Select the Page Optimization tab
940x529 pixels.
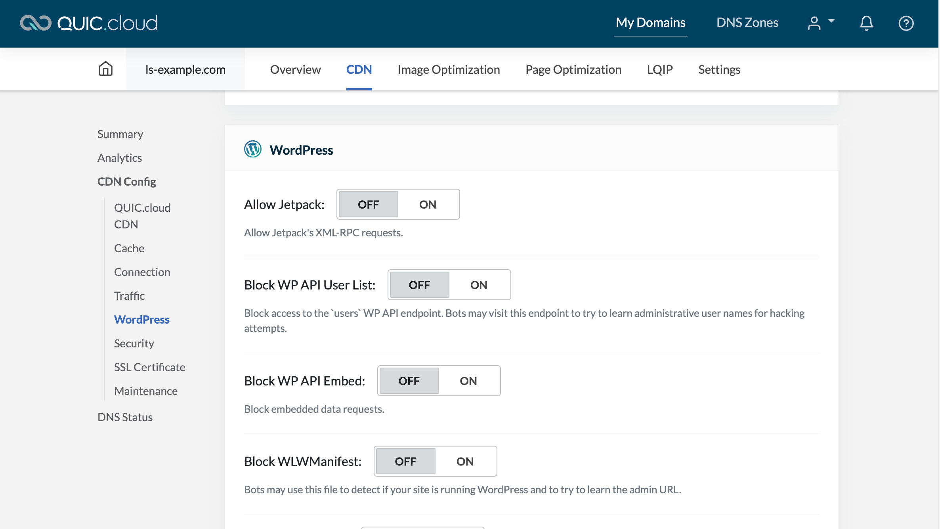point(573,69)
